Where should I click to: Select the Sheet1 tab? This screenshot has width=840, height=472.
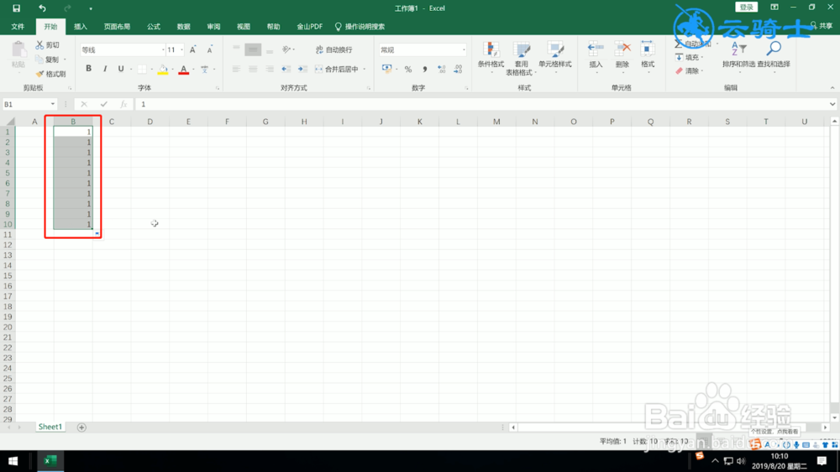tap(50, 427)
